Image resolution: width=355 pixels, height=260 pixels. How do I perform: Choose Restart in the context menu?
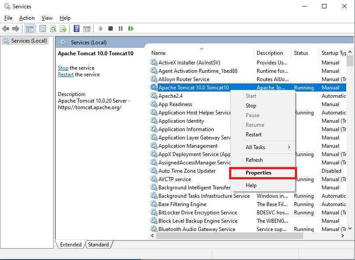pos(262,135)
